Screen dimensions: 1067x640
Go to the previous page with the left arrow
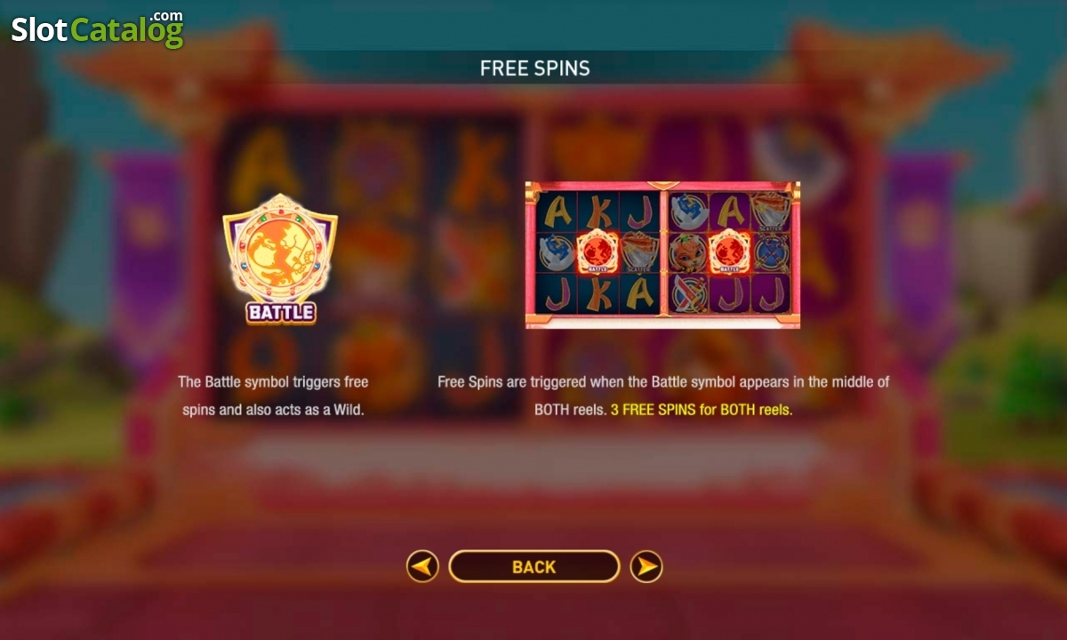click(x=422, y=566)
